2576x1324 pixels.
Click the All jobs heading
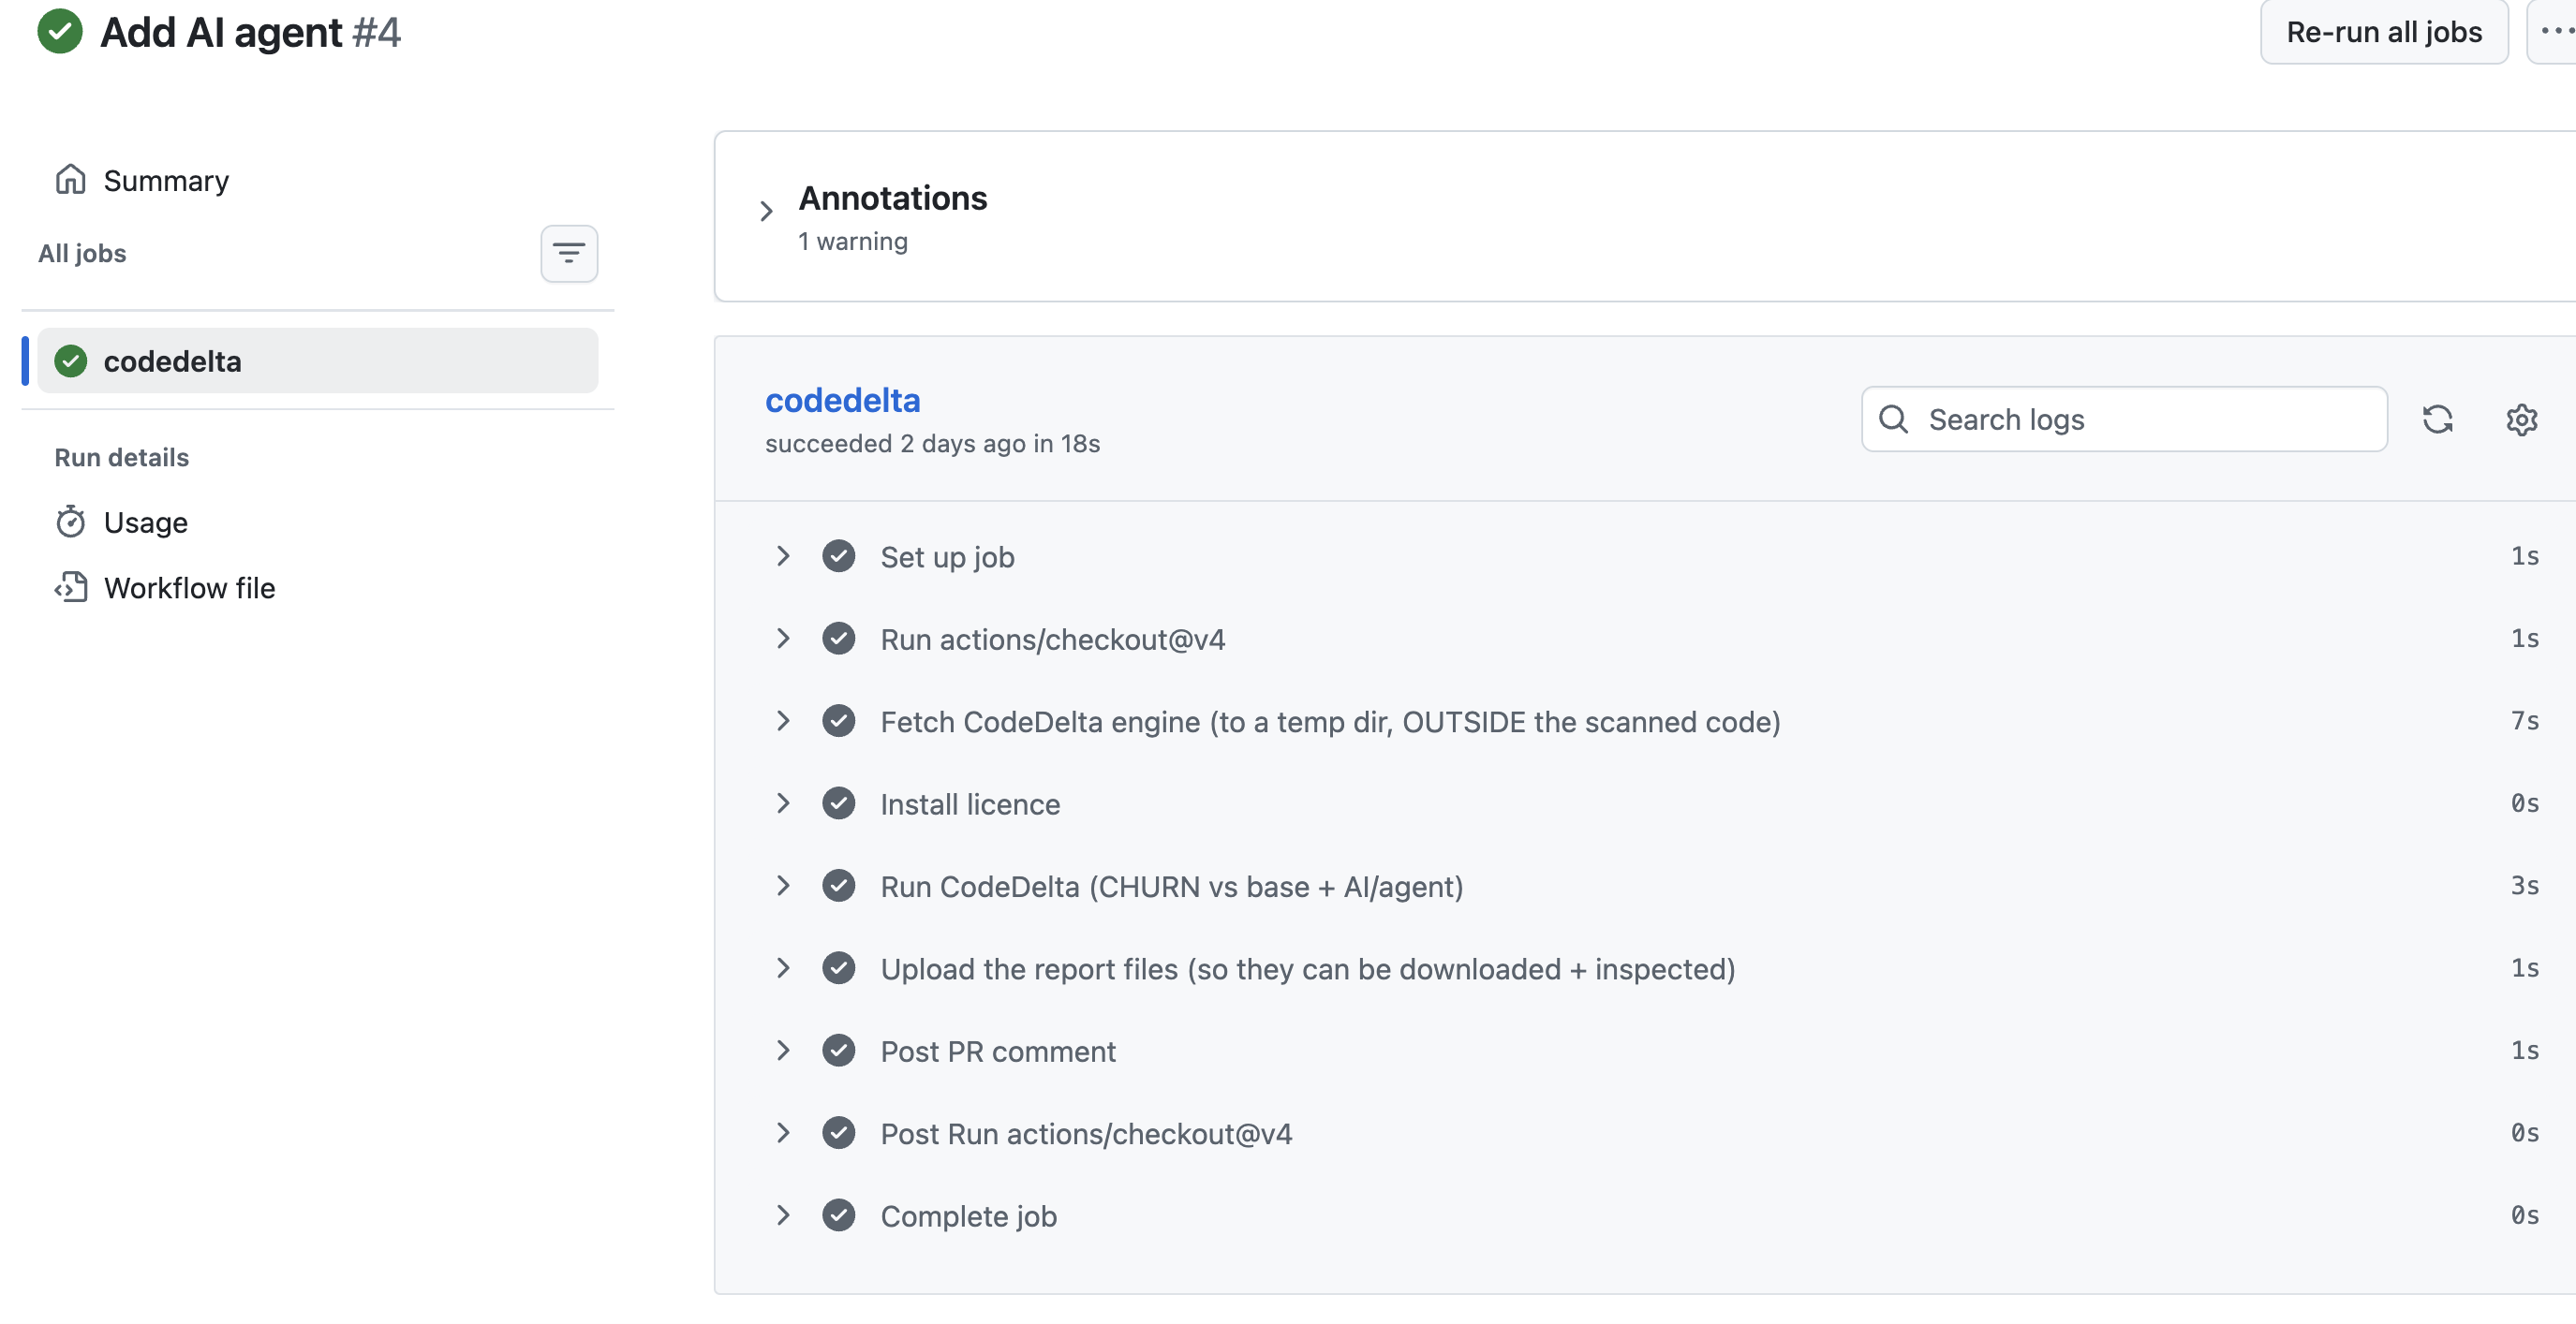pos(82,254)
